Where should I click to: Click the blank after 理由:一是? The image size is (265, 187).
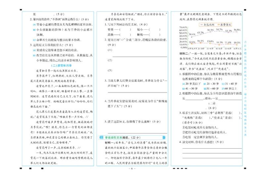click(x=230, y=99)
